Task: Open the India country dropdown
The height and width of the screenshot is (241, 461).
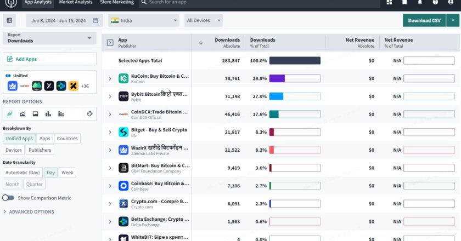Action: [144, 20]
